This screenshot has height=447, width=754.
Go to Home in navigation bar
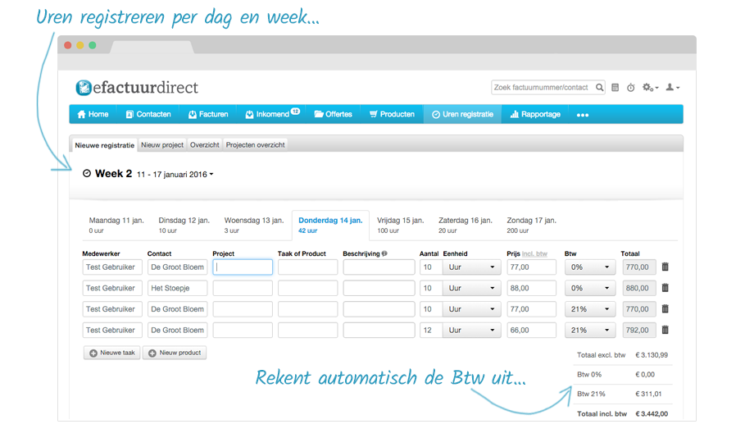click(93, 115)
